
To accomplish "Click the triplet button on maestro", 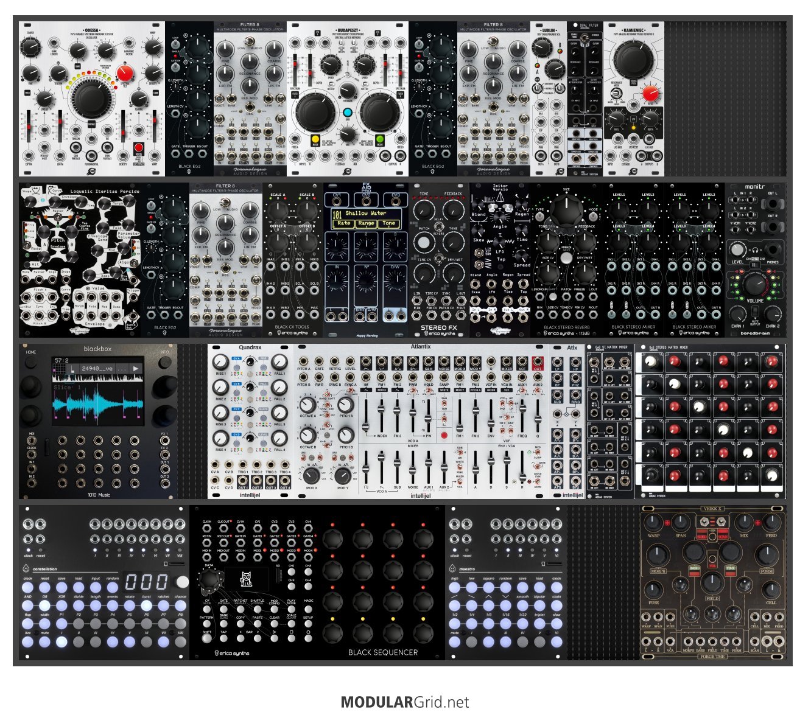I will point(539,624).
